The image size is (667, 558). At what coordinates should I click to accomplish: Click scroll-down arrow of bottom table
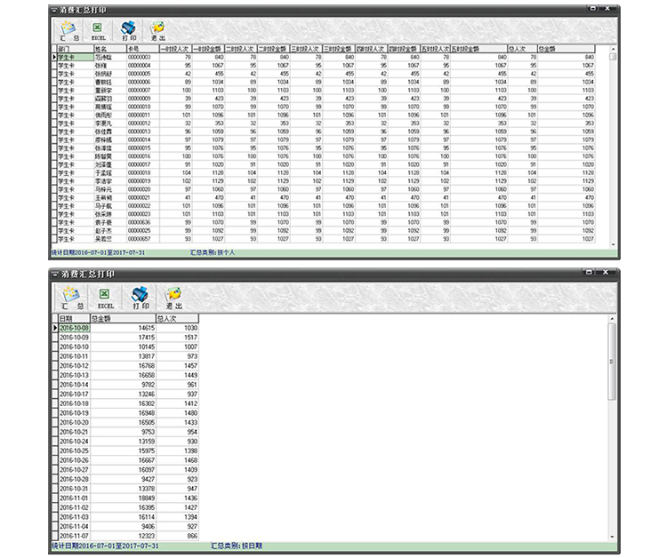[x=612, y=537]
